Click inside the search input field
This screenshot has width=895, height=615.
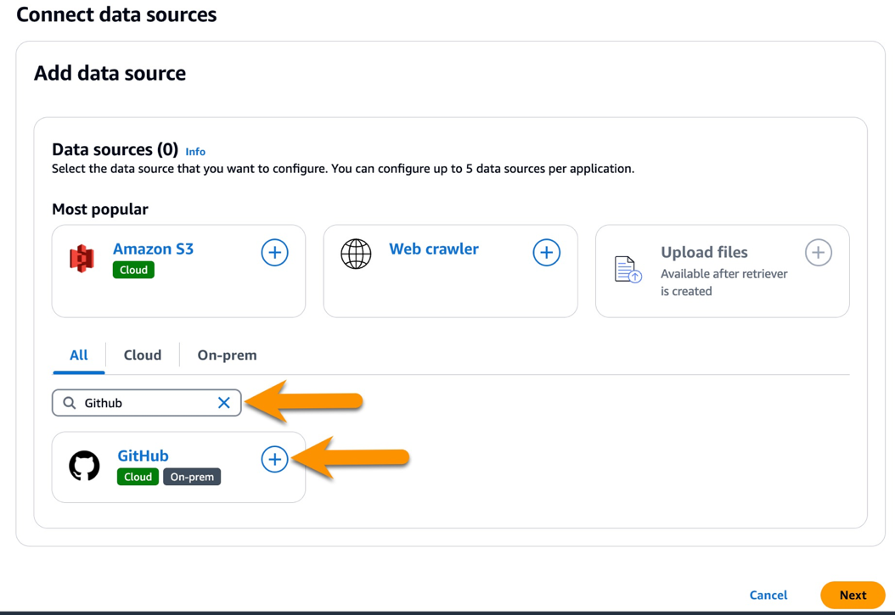(136, 402)
